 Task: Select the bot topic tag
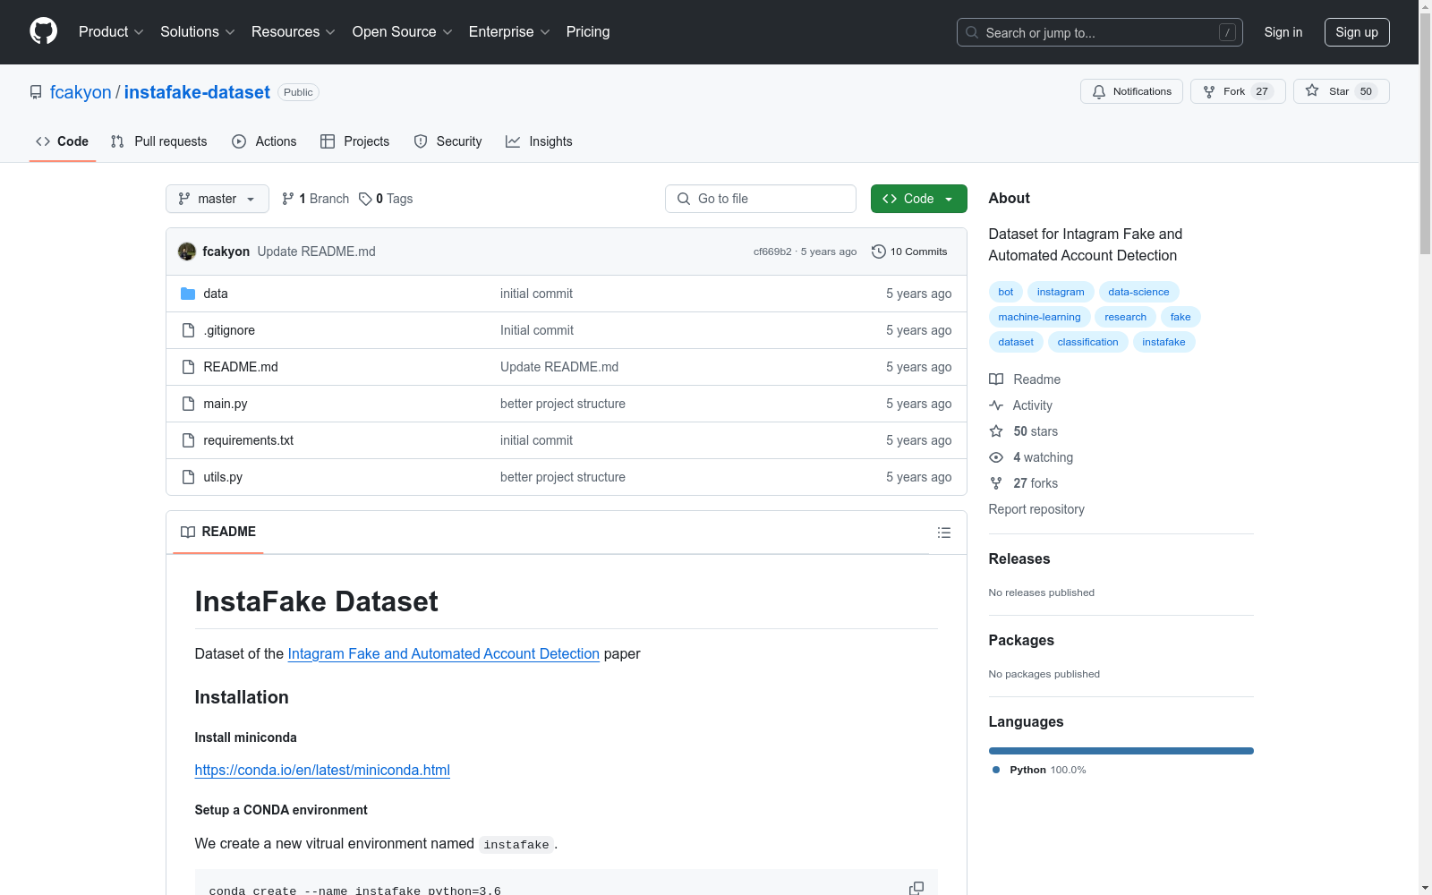[1006, 292]
